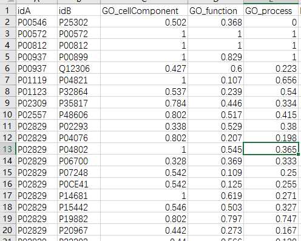The image size is (301, 241).
Task: Select cell with value 0.829
Action: 215,57
